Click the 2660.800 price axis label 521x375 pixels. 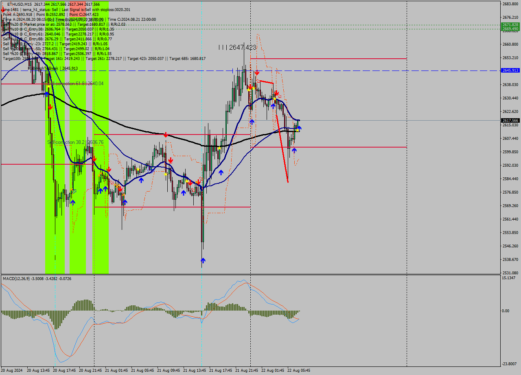pos(510,44)
